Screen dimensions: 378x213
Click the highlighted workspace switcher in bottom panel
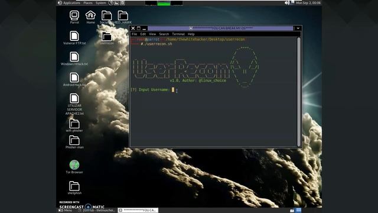coord(299,211)
